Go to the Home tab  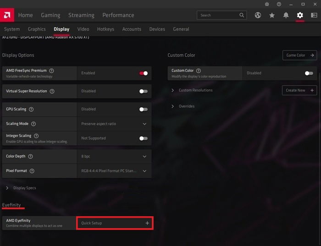[x=25, y=15]
